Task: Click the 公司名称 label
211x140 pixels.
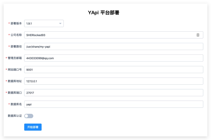Action: 16,35
